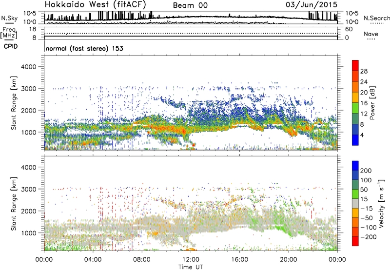The image size is (390, 270).
Task: Click the light green segment of Power colorbar
Action: click(x=355, y=108)
